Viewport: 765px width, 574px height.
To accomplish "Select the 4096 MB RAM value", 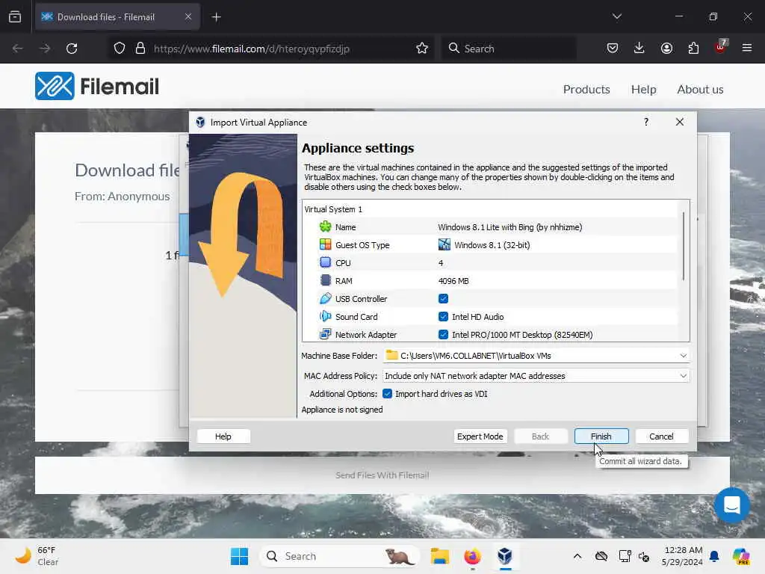I will 453,281.
